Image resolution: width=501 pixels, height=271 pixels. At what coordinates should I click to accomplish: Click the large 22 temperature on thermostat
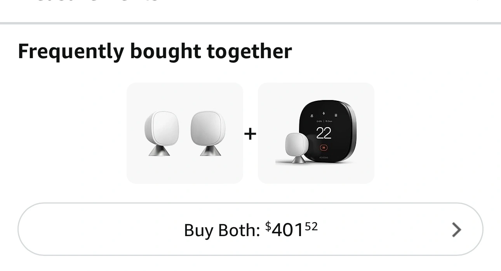[324, 133]
